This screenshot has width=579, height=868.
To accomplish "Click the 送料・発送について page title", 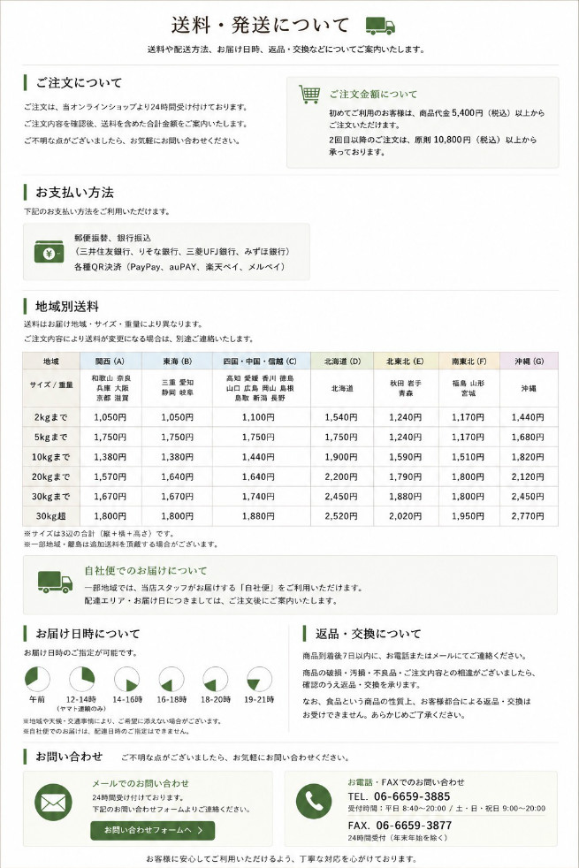I will tap(260, 25).
